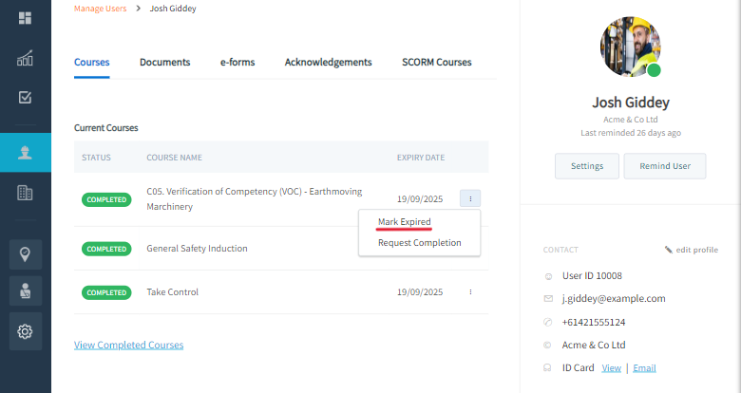This screenshot has height=393, width=741.
Task: Open the reports bar chart icon
Action: coord(25,58)
